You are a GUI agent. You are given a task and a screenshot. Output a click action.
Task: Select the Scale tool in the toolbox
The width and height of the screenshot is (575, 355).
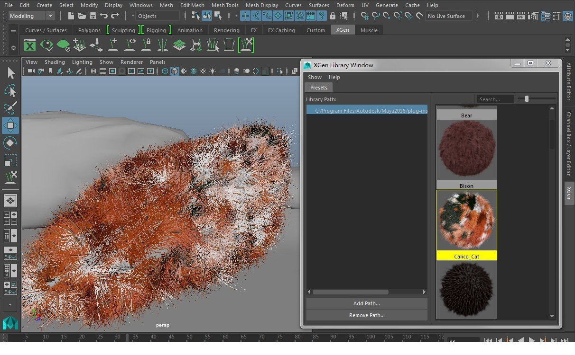click(x=10, y=160)
